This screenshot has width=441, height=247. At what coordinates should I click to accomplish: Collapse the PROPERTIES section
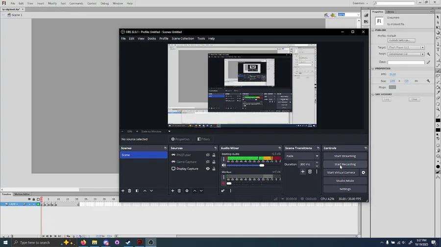(373, 68)
